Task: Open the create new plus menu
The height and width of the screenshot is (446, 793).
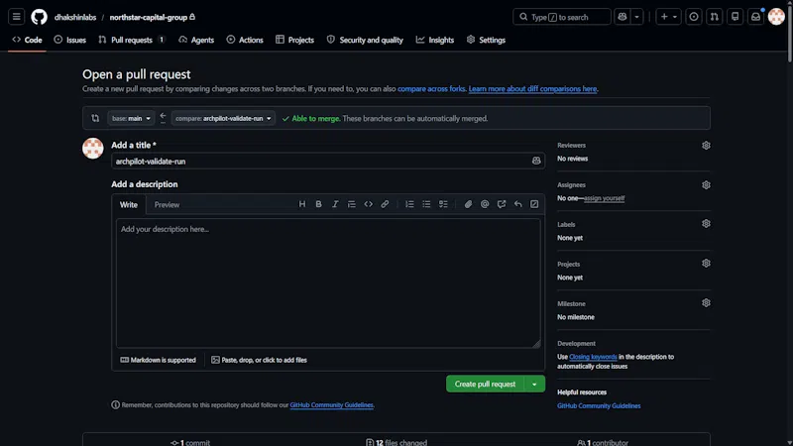Action: [x=668, y=17]
